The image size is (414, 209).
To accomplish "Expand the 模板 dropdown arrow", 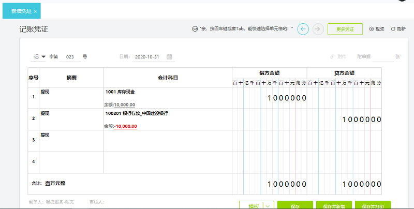I will [x=268, y=206].
